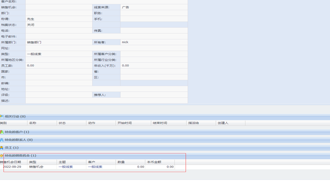Expand the 转化的联系人 (0) section
Image resolution: width=330 pixels, height=181 pixels.
pyautogui.click(x=19, y=140)
